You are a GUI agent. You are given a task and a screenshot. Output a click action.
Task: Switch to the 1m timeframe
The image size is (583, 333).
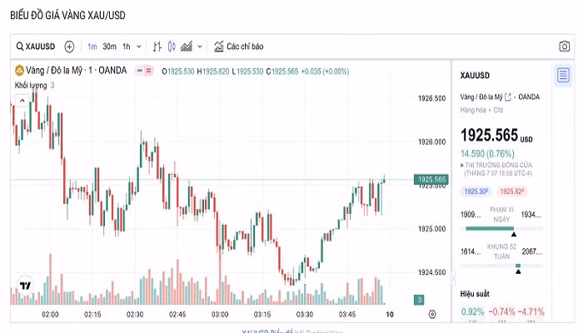coord(92,47)
